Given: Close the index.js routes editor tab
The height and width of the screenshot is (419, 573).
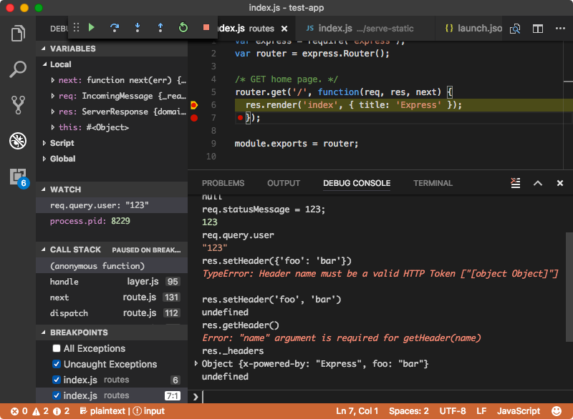Looking at the screenshot, I should tap(284, 29).
